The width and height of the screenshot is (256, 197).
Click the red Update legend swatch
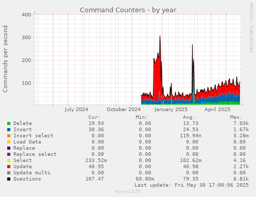[x=9, y=167]
